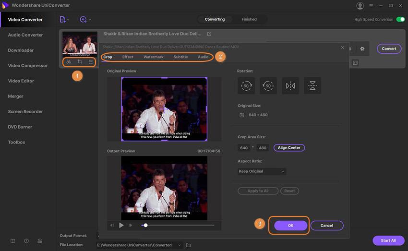Click the gear settings icon beside Convert
The image size is (408, 251).
[362, 48]
